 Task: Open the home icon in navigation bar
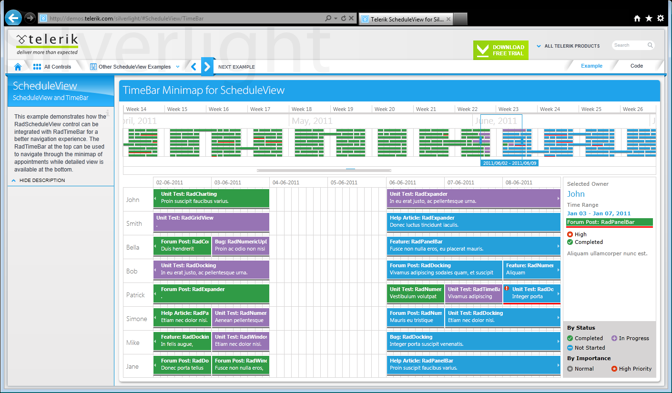(x=18, y=67)
